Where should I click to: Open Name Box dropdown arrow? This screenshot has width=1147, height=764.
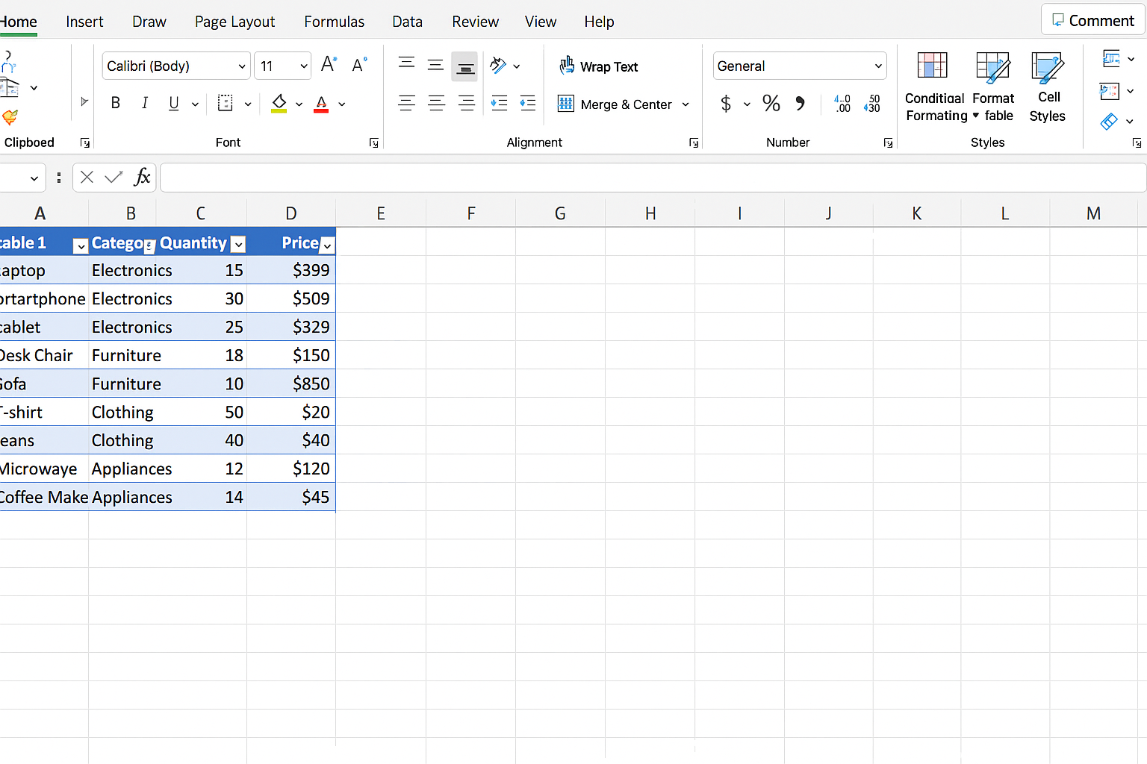tap(34, 178)
